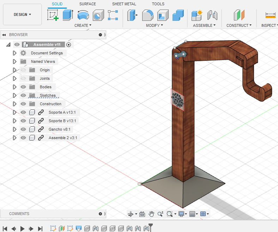The width and height of the screenshot is (278, 232).
Task: Select Document Settings in browser
Action: pyautogui.click(x=47, y=53)
